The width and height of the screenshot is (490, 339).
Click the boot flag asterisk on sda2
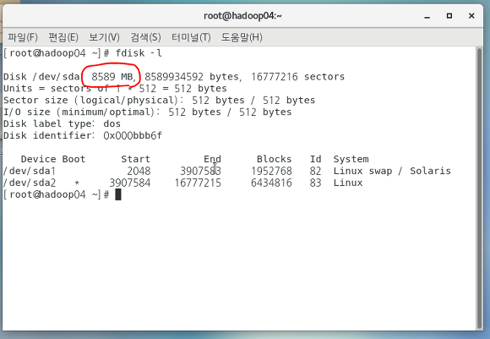coord(77,183)
